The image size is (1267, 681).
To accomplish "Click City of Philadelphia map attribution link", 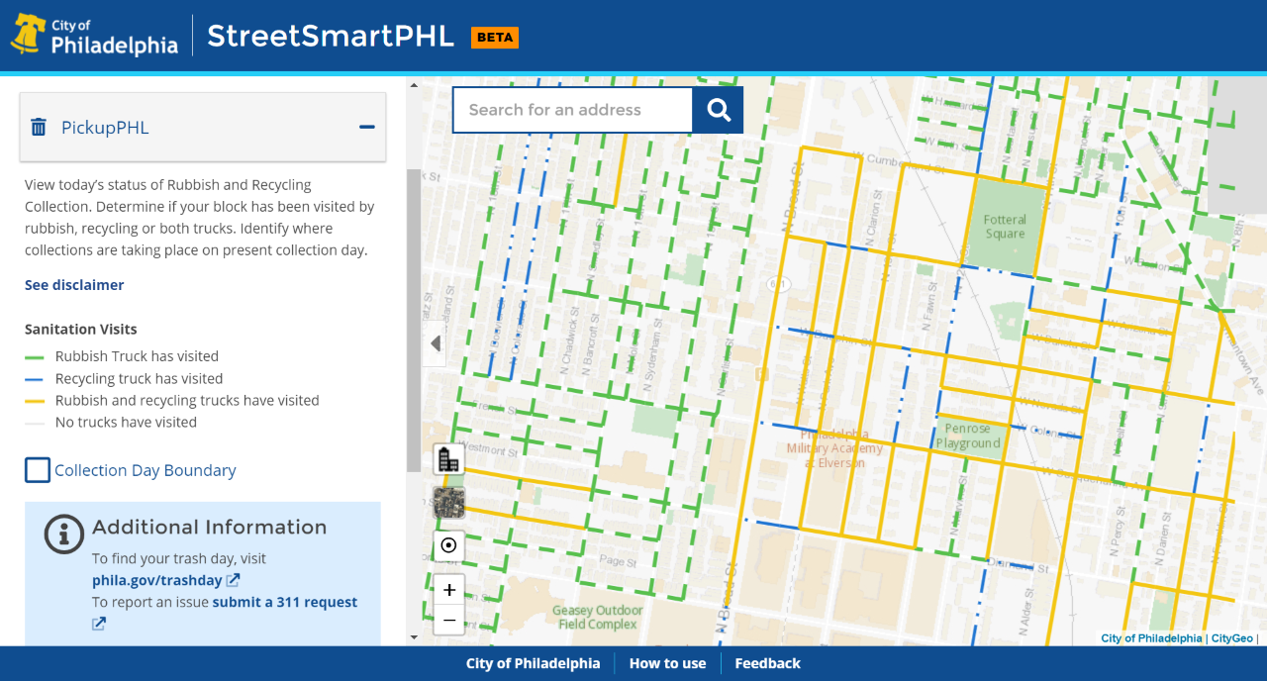I will tap(1151, 638).
